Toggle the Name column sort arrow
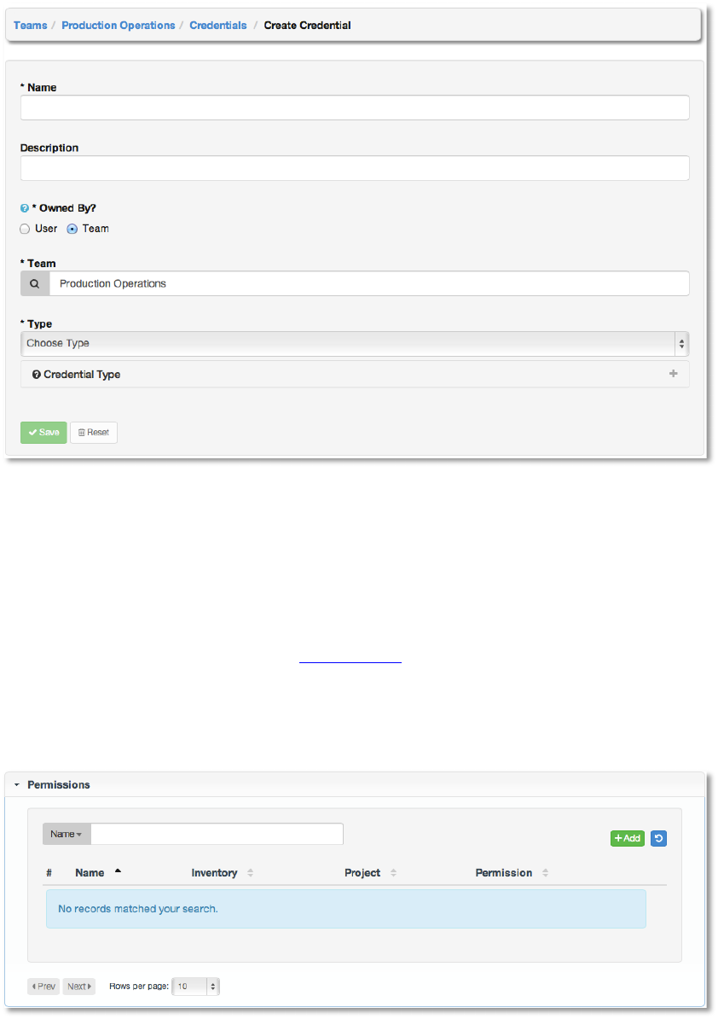 tap(118, 872)
